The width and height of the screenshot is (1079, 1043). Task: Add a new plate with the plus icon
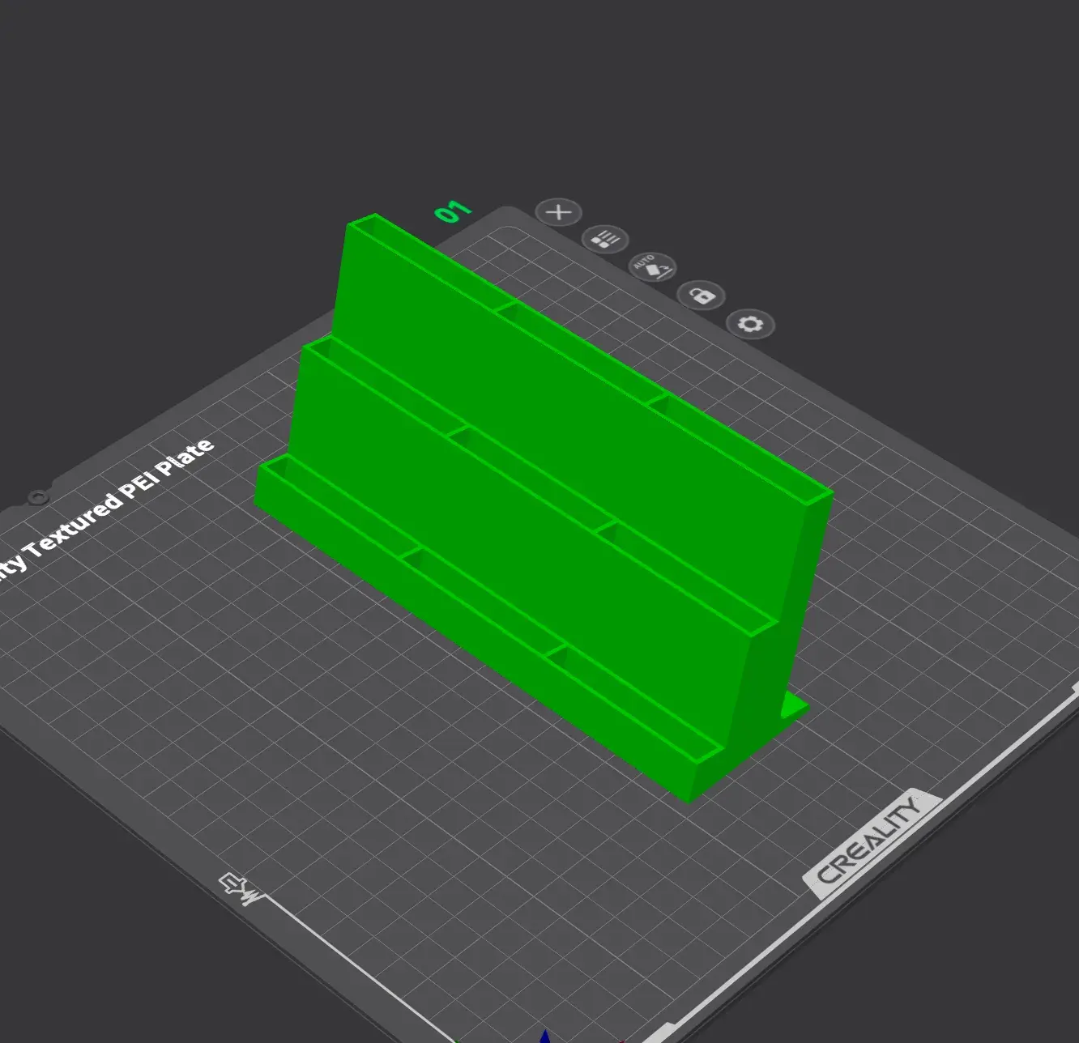(x=558, y=212)
